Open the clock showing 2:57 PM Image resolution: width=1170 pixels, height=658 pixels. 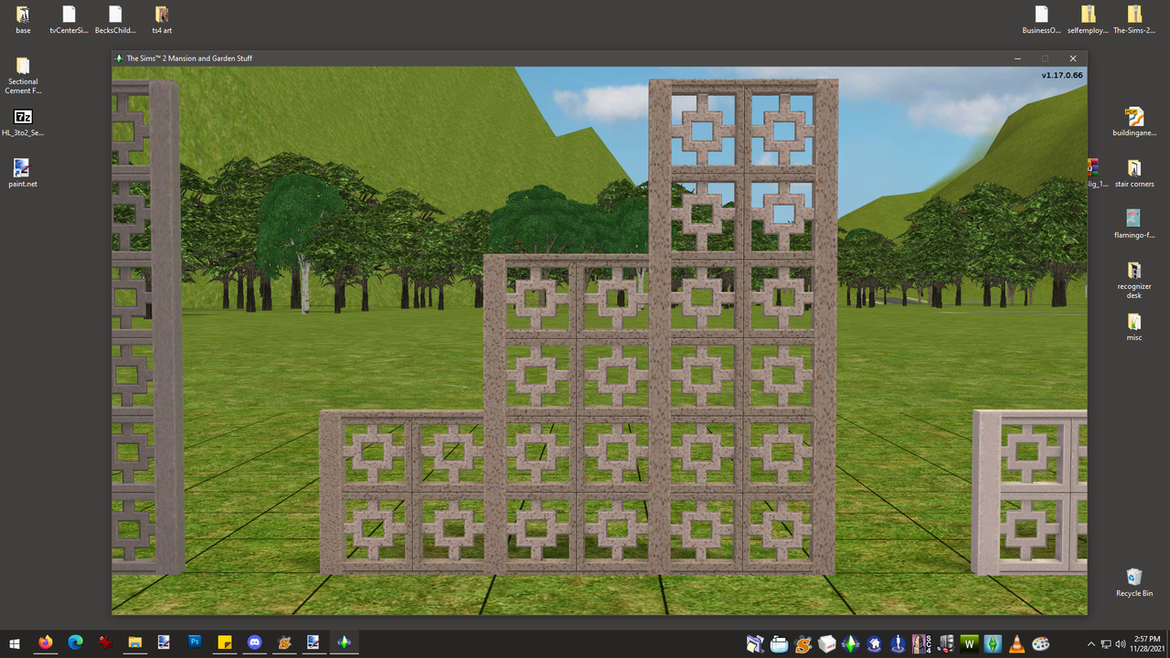click(1146, 643)
